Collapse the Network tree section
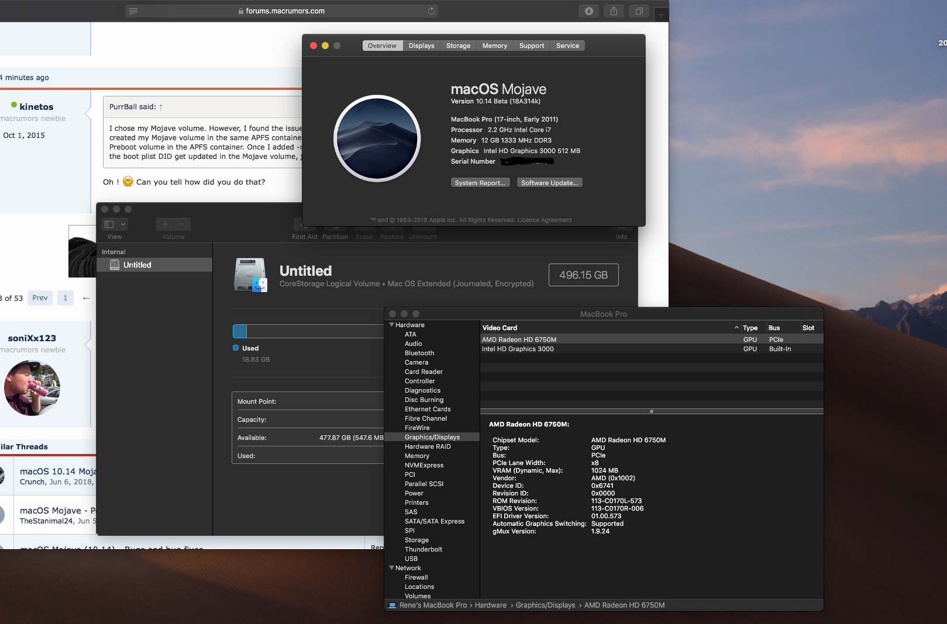The width and height of the screenshot is (947, 624). tap(391, 568)
